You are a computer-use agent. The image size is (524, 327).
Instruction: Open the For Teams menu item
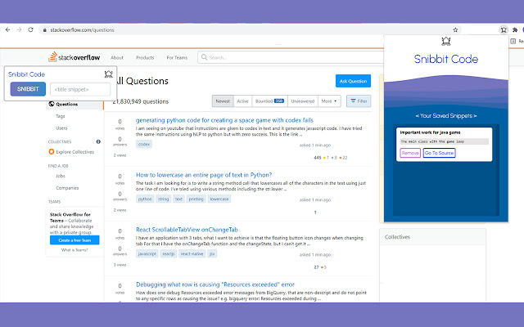(x=177, y=57)
